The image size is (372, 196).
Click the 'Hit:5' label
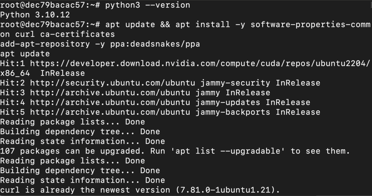pos(12,112)
